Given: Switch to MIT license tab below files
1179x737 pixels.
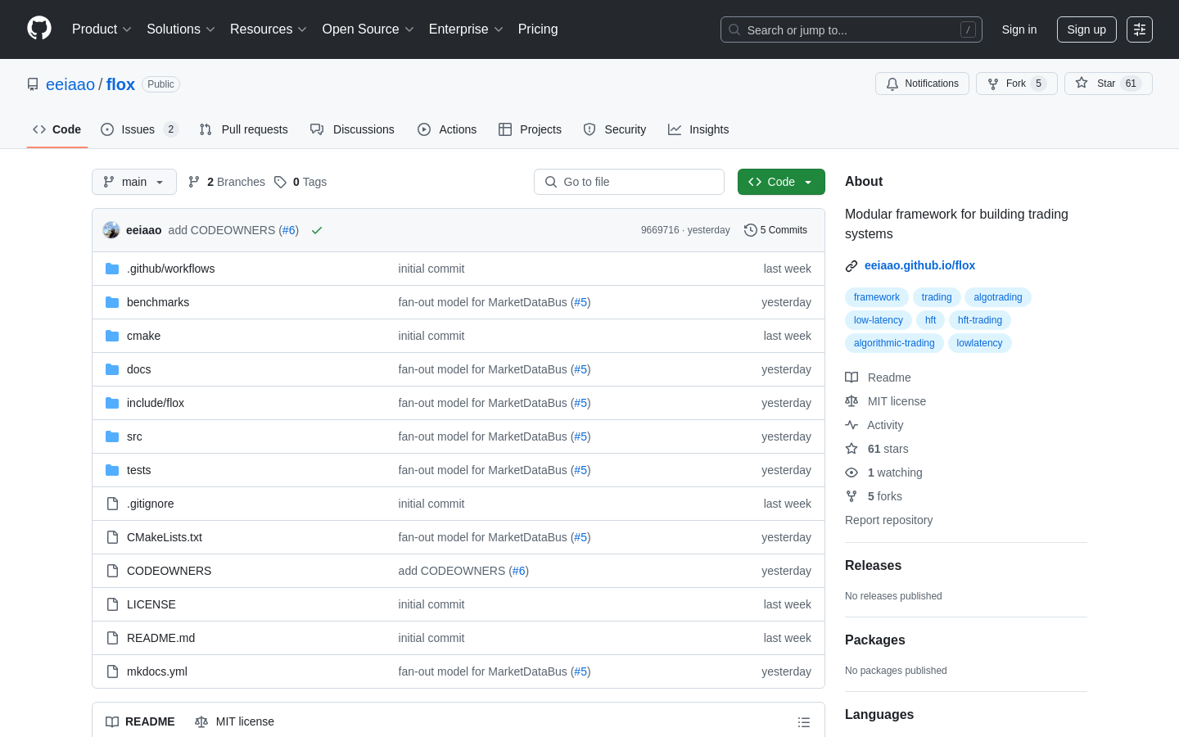Looking at the screenshot, I should 234,721.
